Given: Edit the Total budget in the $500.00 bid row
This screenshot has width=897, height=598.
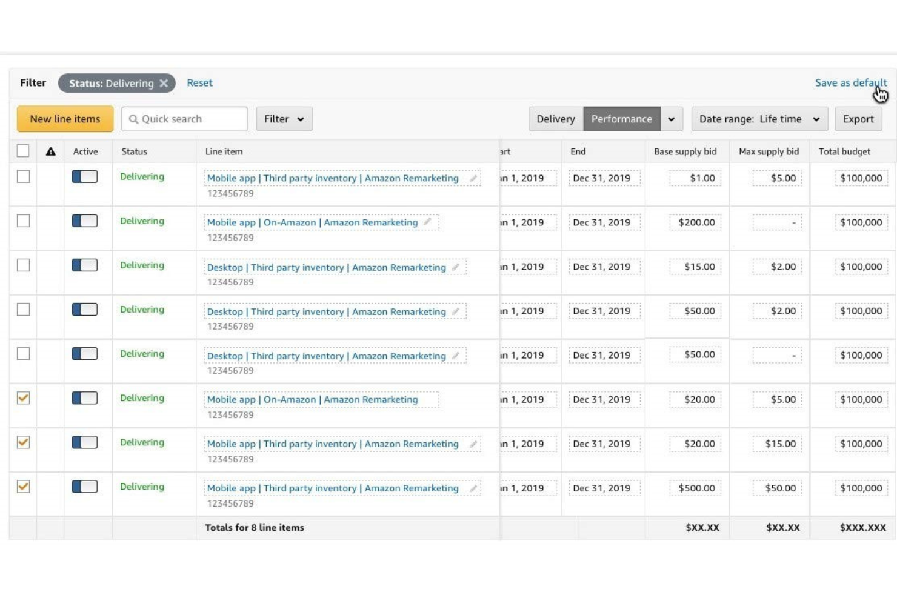Looking at the screenshot, I should pos(861,488).
